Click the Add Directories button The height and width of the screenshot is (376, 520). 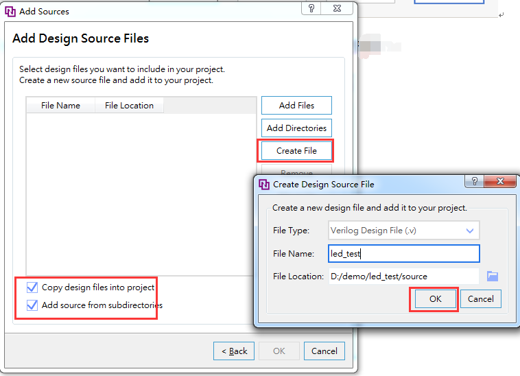click(x=296, y=128)
